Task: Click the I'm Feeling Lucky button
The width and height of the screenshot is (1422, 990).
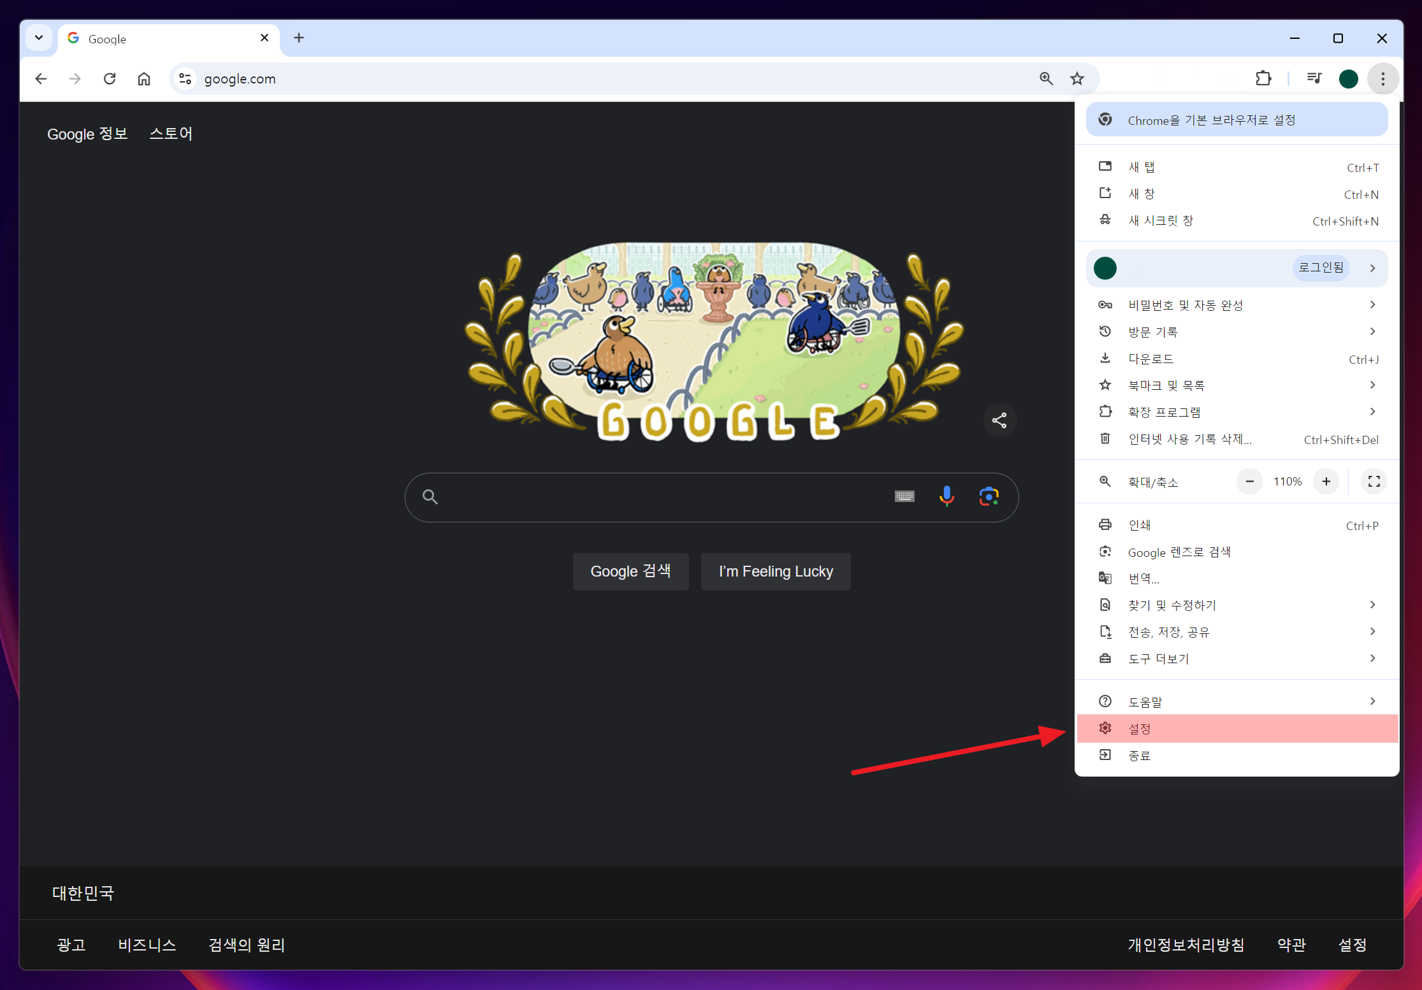Action: click(x=776, y=571)
